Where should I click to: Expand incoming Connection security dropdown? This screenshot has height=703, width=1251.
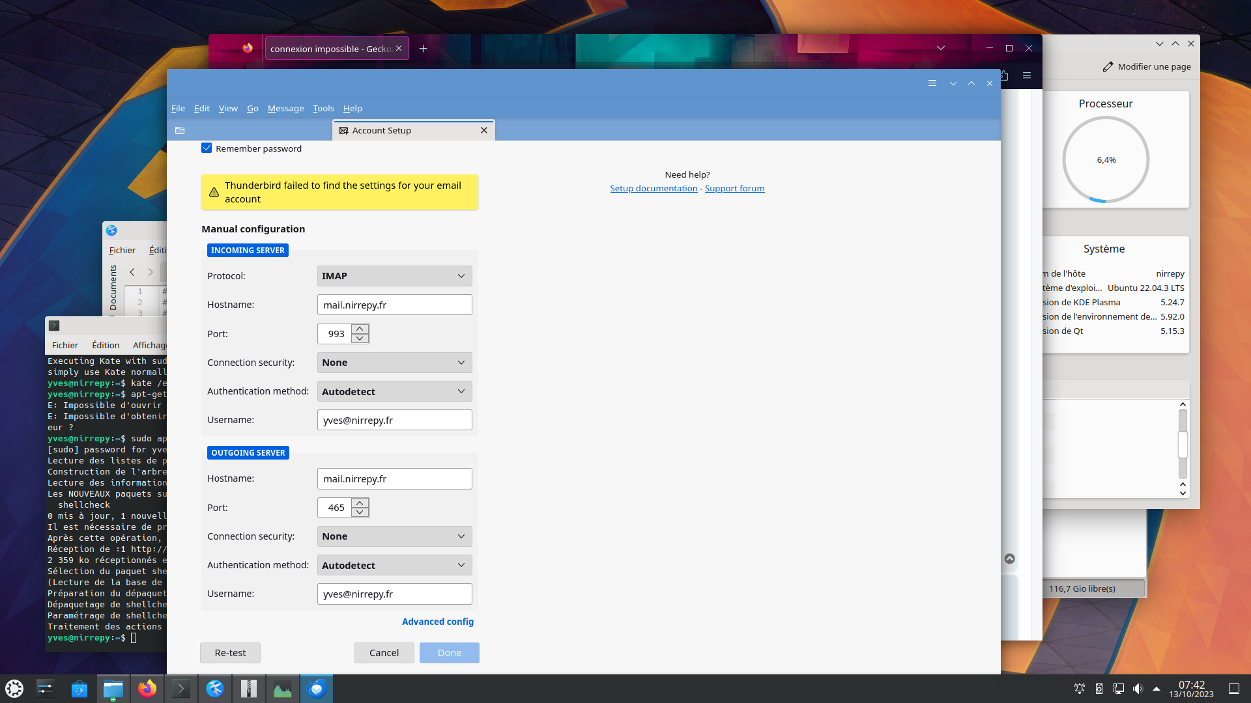(394, 363)
